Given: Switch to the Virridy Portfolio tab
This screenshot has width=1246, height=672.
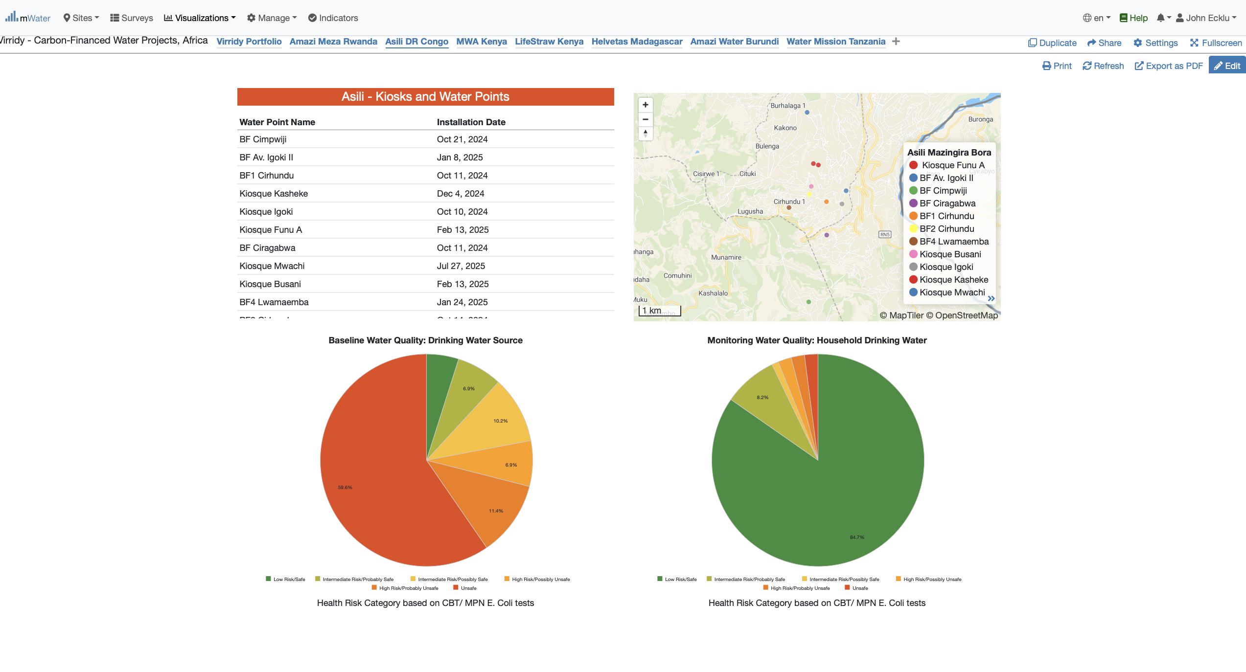Looking at the screenshot, I should tap(249, 42).
